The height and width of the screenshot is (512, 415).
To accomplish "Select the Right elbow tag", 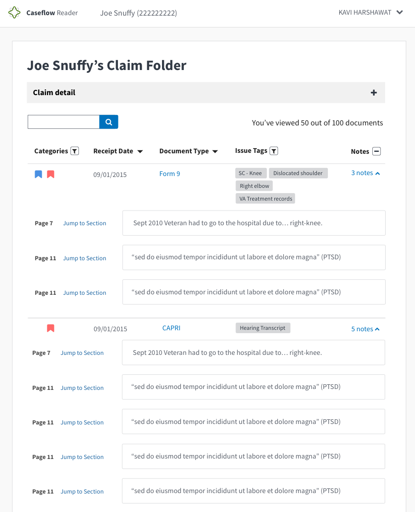I will click(x=254, y=186).
